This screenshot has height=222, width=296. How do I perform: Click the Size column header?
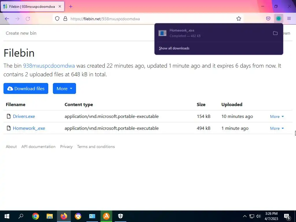tap(201, 104)
